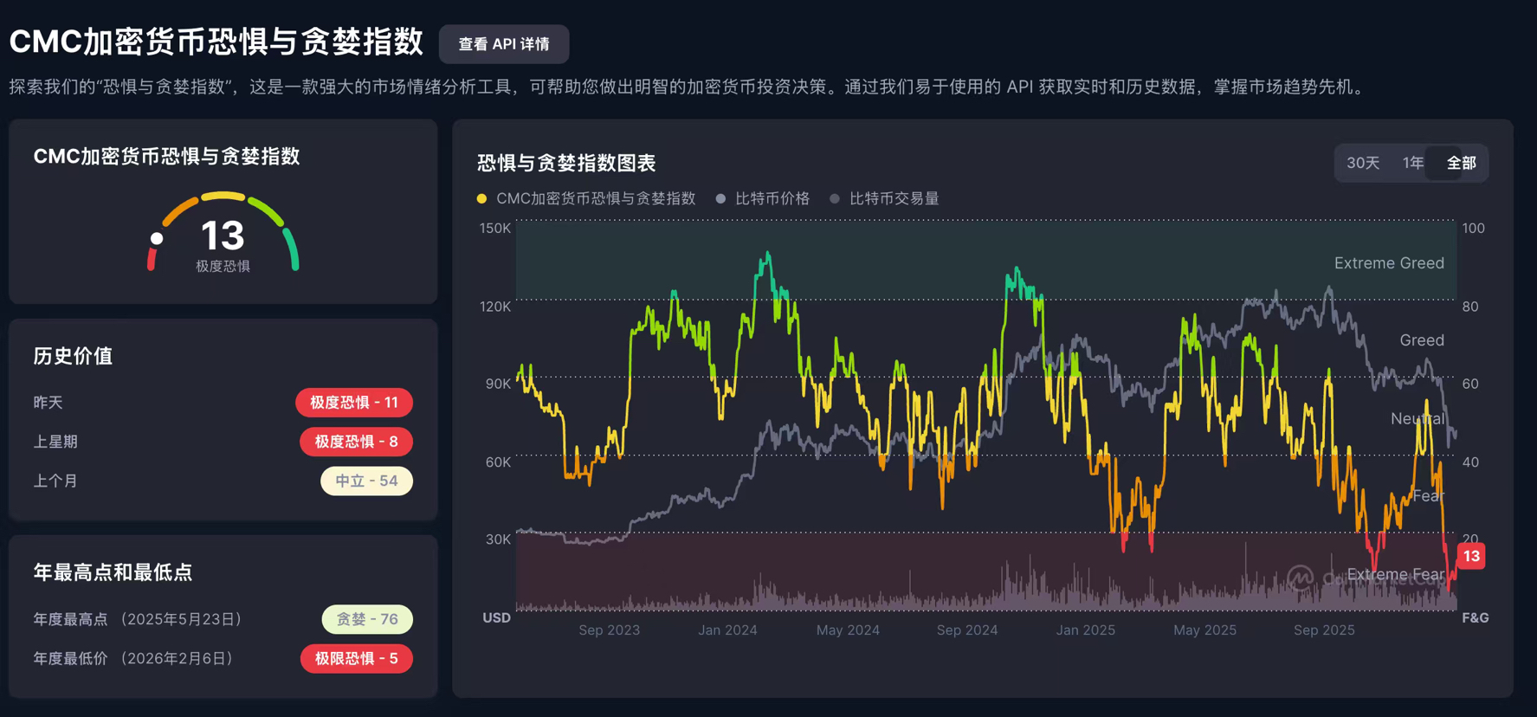This screenshot has height=717, width=1537.
Task: Click the 历史价值 section heading
Action: [73, 356]
